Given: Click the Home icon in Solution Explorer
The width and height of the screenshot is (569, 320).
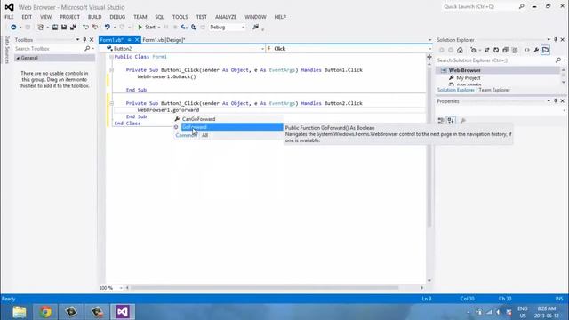Looking at the screenshot, I should pos(460,50).
